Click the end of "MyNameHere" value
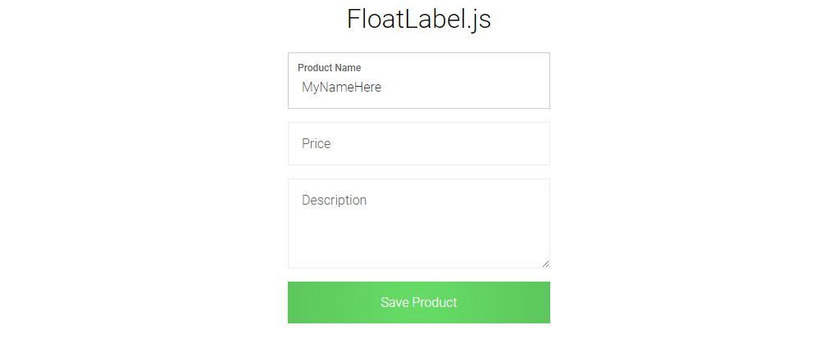820x352 pixels. [x=381, y=88]
